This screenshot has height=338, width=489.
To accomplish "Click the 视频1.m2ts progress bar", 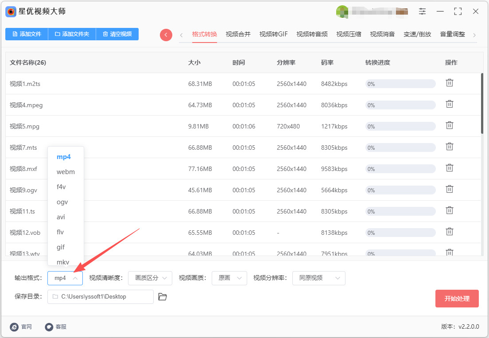I will pyautogui.click(x=400, y=84).
